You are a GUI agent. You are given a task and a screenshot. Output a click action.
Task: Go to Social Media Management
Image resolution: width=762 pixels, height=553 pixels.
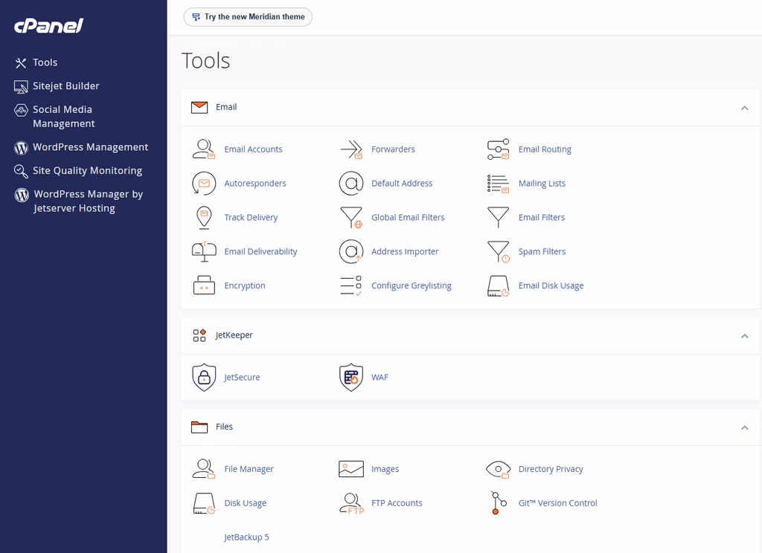[54, 117]
